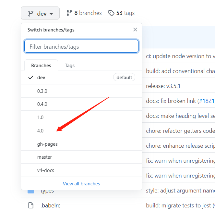Click the types folder icon

coord(31,191)
